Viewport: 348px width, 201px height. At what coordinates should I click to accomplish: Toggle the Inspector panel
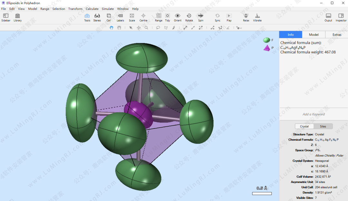point(341,17)
